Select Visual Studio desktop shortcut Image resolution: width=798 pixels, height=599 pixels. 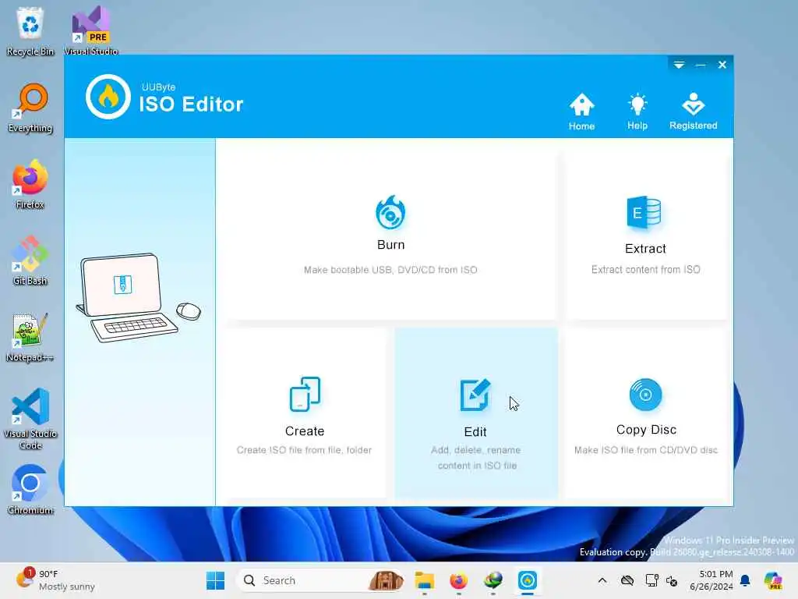click(90, 31)
